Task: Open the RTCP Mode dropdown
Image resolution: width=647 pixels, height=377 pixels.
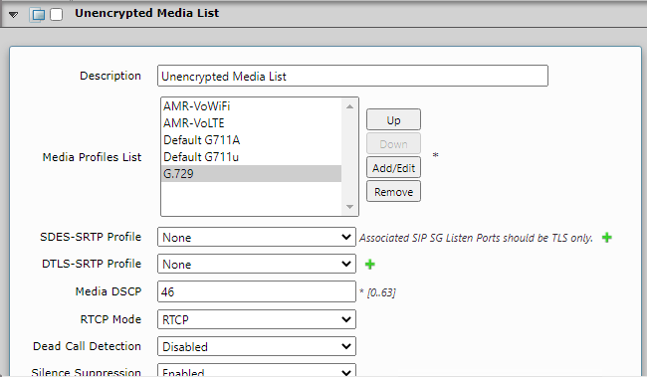Action: pos(256,319)
